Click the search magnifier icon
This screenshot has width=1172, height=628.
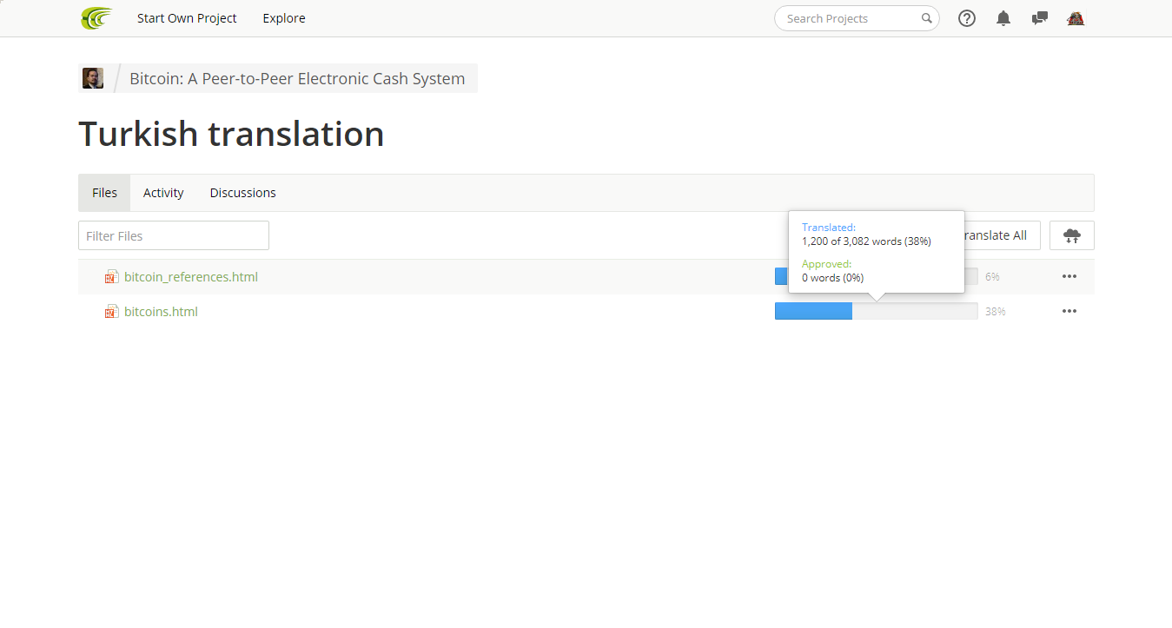tap(927, 18)
